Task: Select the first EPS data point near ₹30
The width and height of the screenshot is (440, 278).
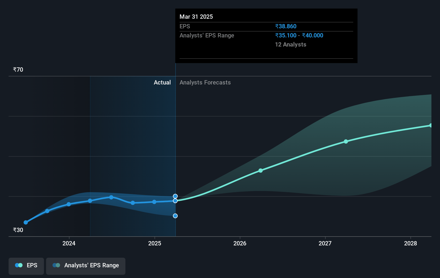Action: [26, 222]
